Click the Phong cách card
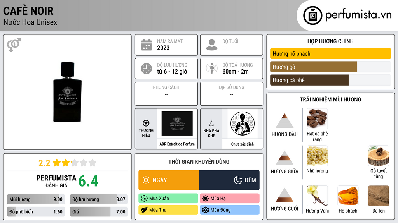This screenshot has width=398, height=223. (x=166, y=94)
